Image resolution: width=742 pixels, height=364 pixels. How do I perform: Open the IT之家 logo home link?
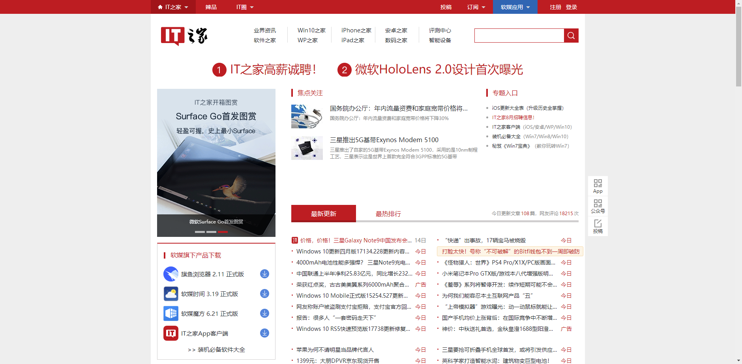coord(184,36)
